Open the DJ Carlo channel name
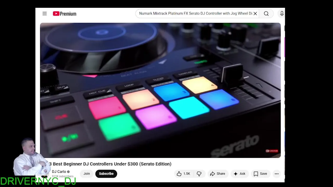The width and height of the screenshot is (333, 187). coord(59,171)
